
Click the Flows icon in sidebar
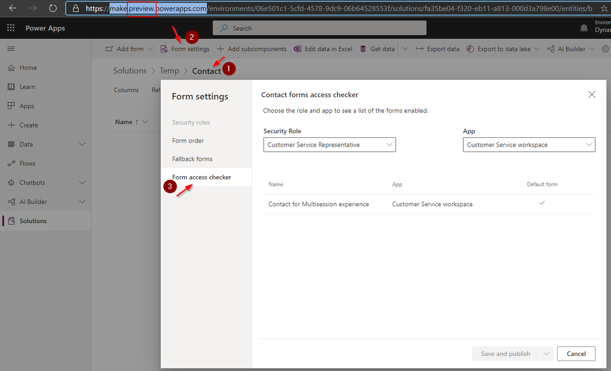11,163
